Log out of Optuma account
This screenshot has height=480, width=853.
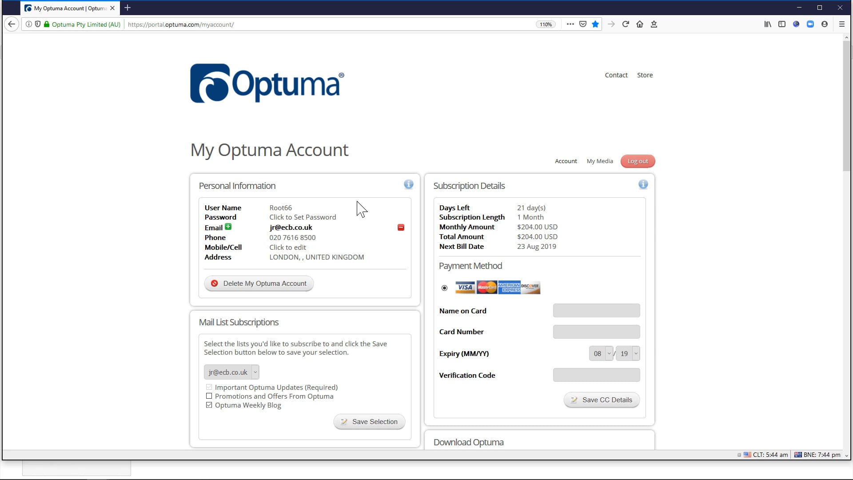(638, 161)
